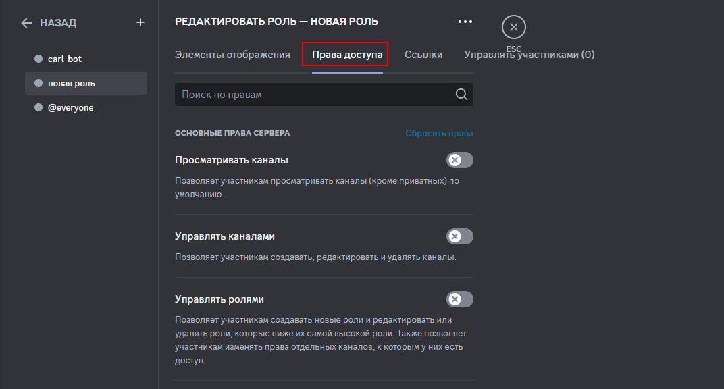Click the новая роль role color dot
The width and height of the screenshot is (724, 389).
38,83
